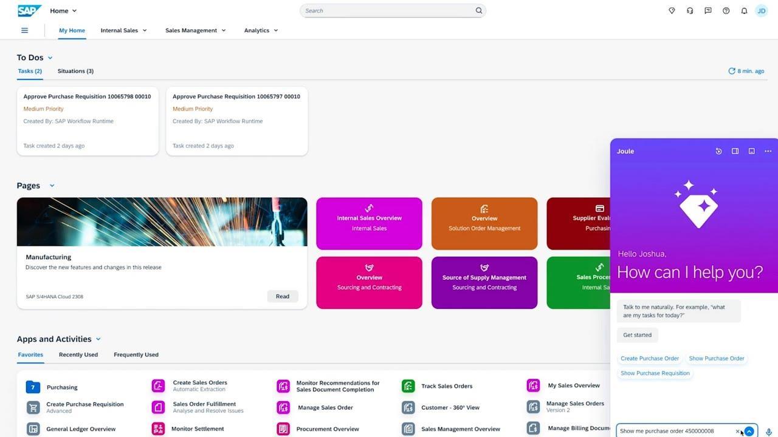Open Create Sales Orders app
778x437 pixels.
tap(190, 385)
